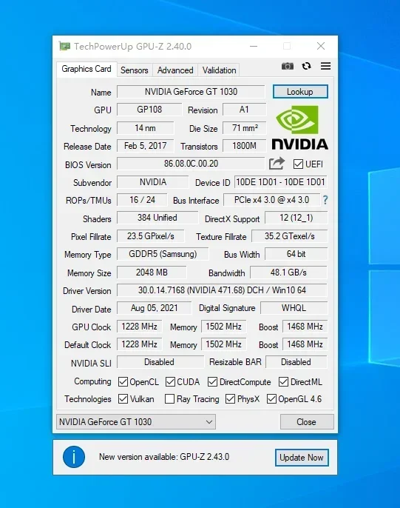Click the Default Clock field 1228 MHz

click(x=139, y=344)
